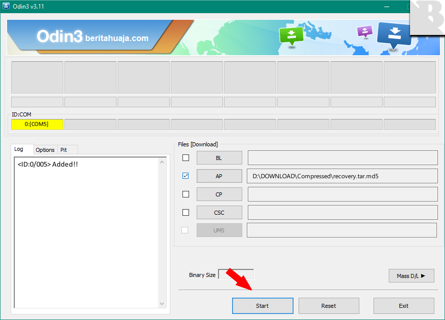Select the Log tab

pyautogui.click(x=19, y=149)
